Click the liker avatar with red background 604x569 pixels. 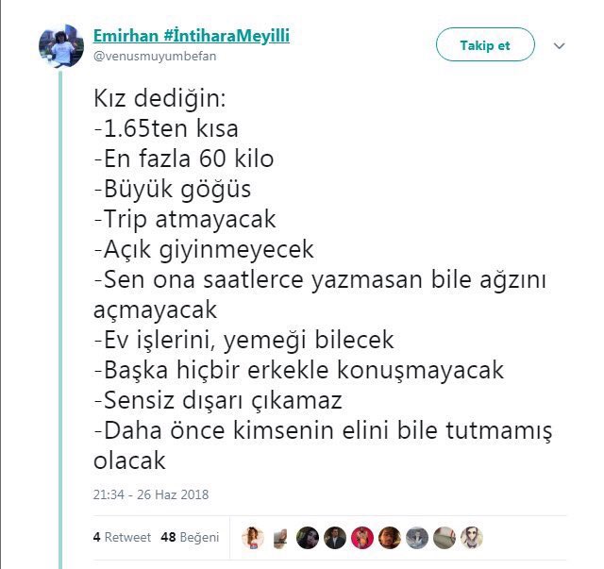362,538
